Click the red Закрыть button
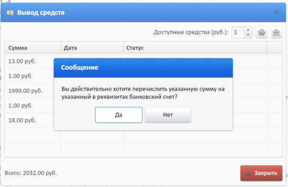Image resolution: width=288 pixels, height=187 pixels. (x=261, y=173)
